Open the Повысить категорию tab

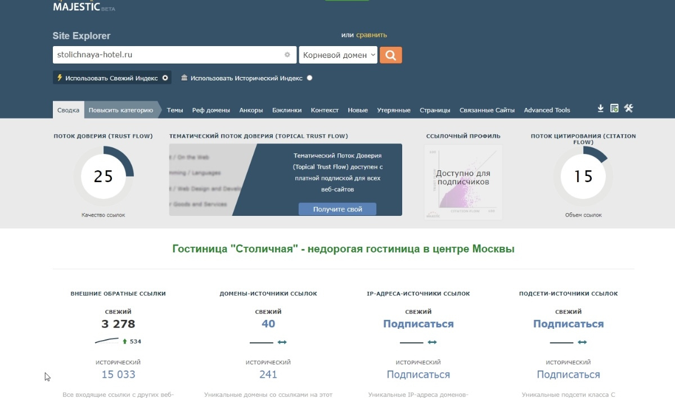[120, 110]
